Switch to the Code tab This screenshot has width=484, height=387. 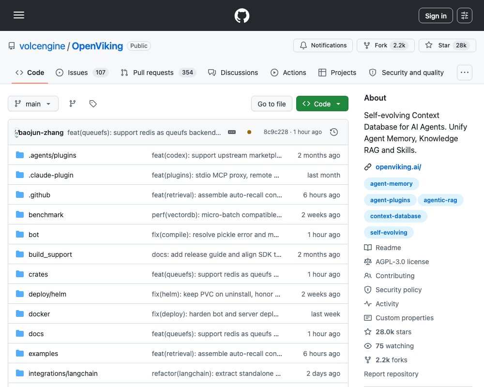(x=30, y=73)
